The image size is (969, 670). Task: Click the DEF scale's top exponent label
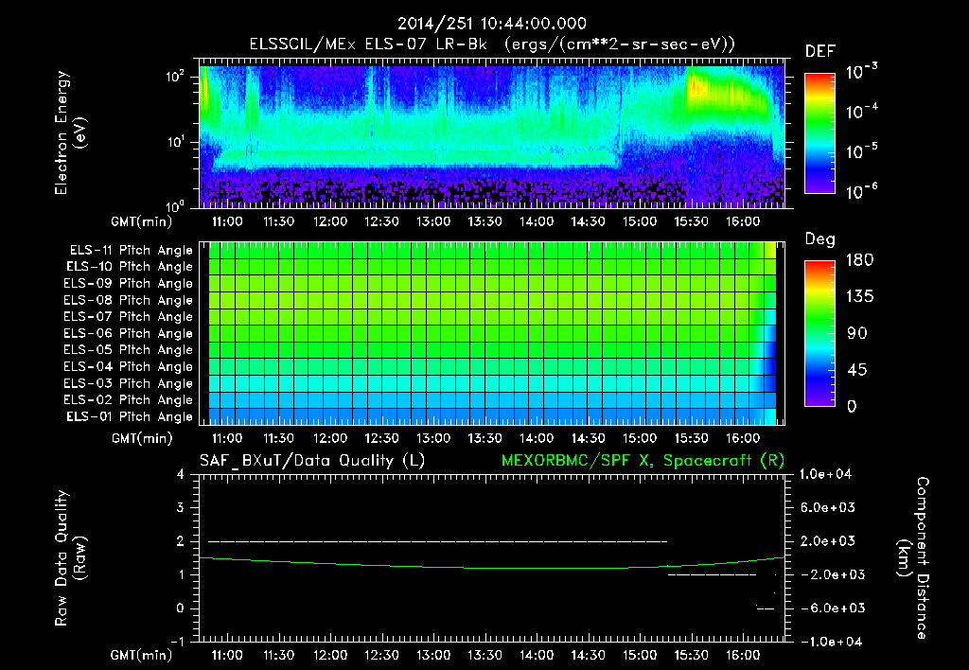point(861,72)
